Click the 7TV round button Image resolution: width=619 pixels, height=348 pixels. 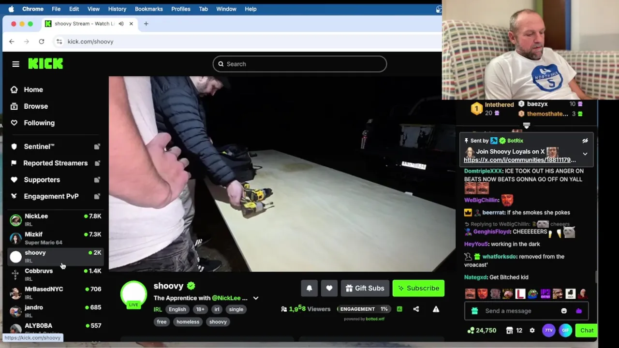(548, 331)
